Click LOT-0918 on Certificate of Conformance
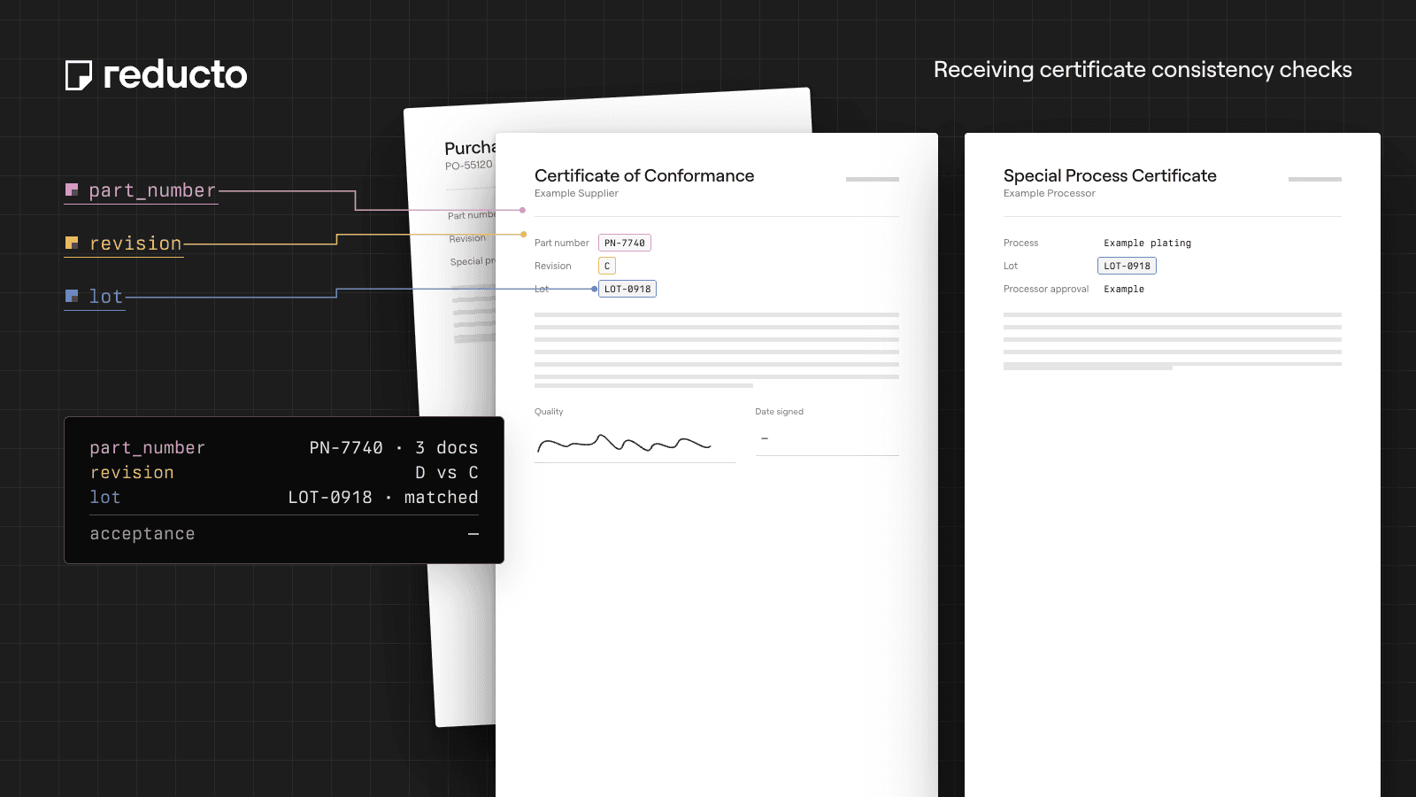The image size is (1416, 797). tap(627, 289)
